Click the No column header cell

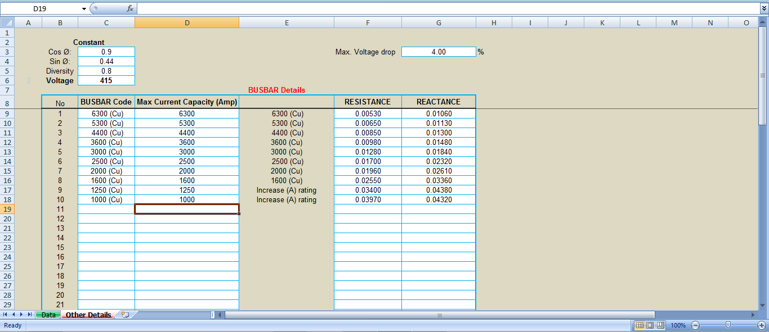click(60, 103)
